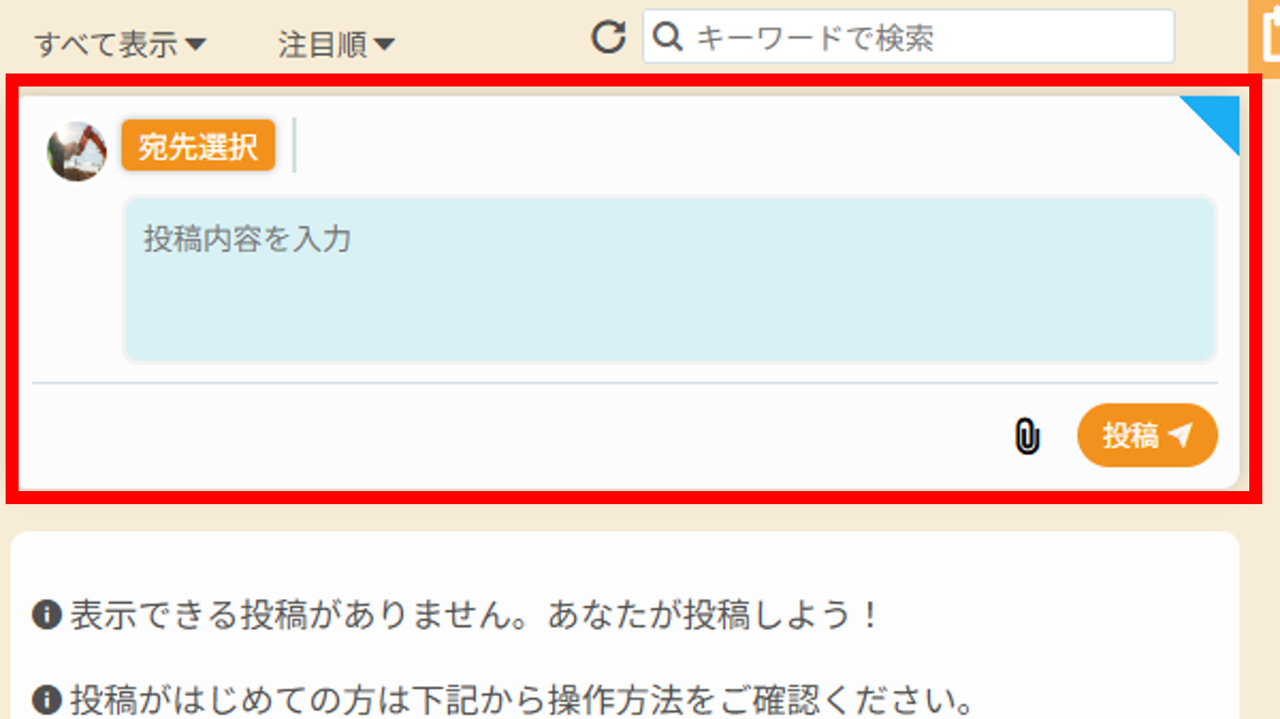This screenshot has width=1280, height=719.
Task: Click the refresh icon beside the search box
Action: coord(609,37)
